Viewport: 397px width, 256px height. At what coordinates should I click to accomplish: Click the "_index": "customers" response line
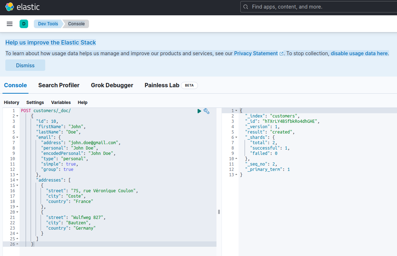pyautogui.click(x=272, y=116)
